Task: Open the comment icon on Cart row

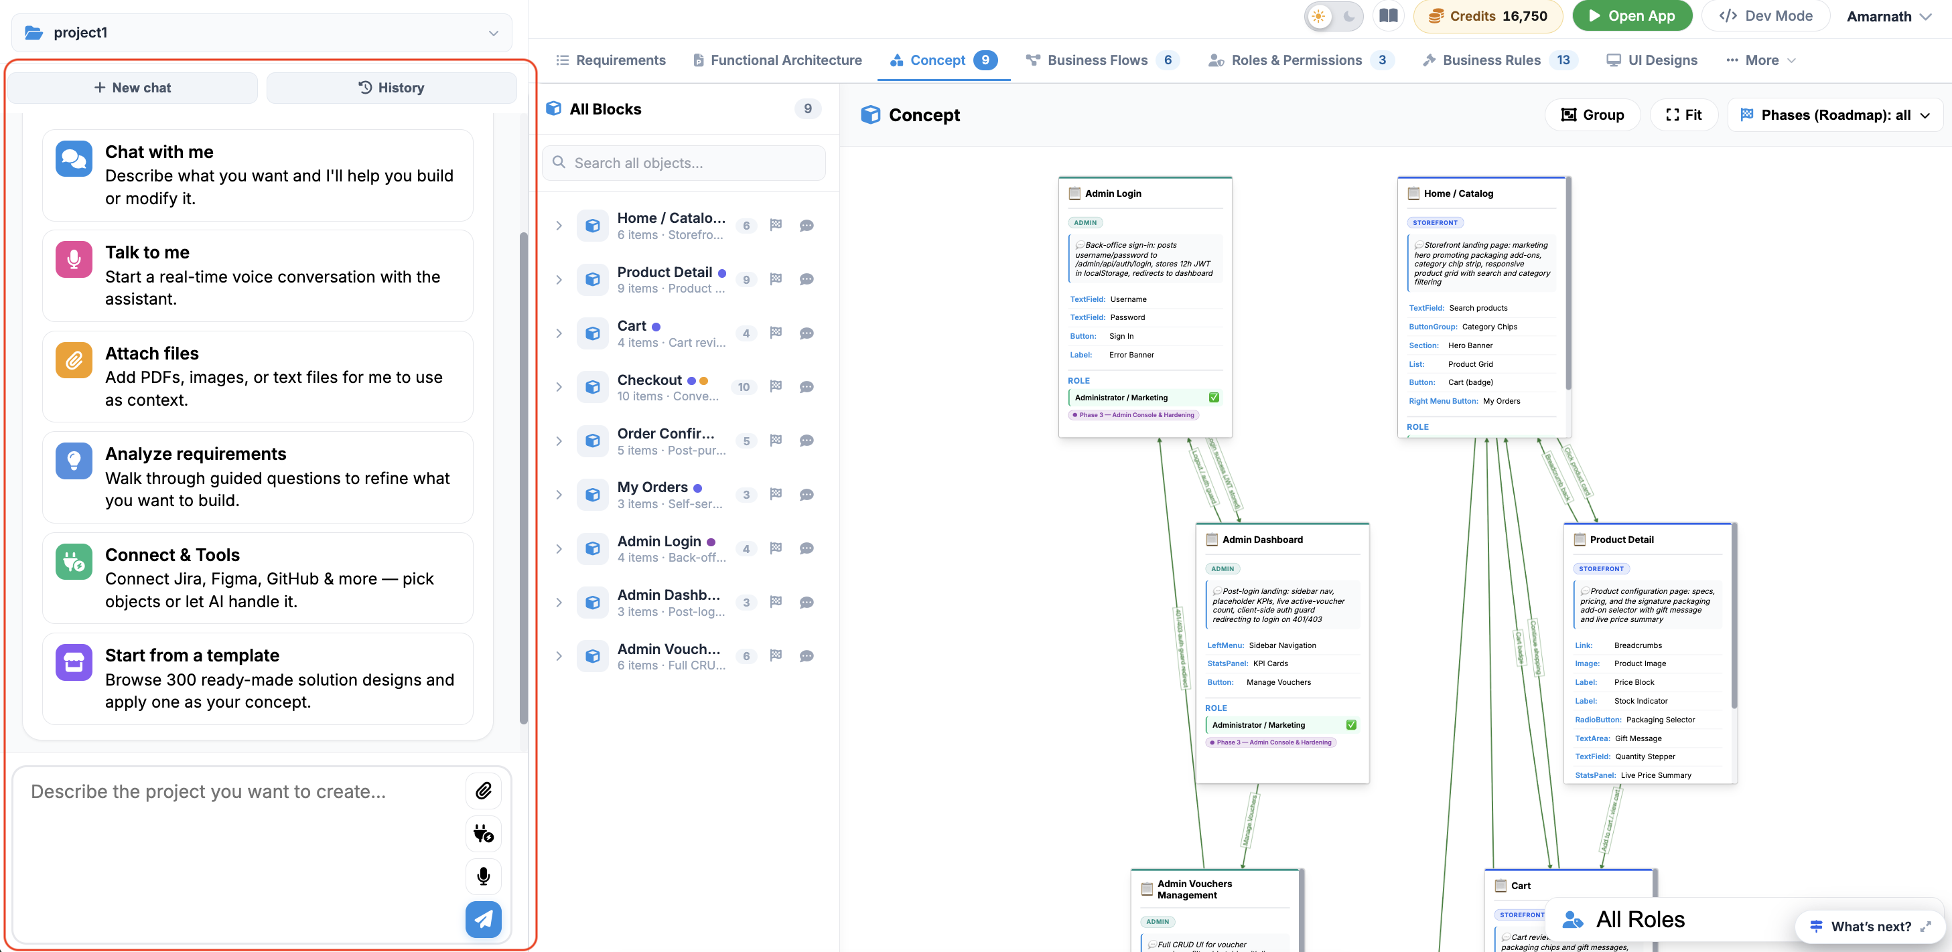Action: pyautogui.click(x=807, y=333)
